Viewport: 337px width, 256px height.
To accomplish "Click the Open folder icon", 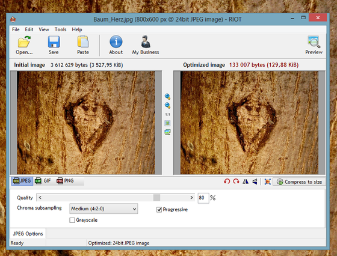I will 24,41.
